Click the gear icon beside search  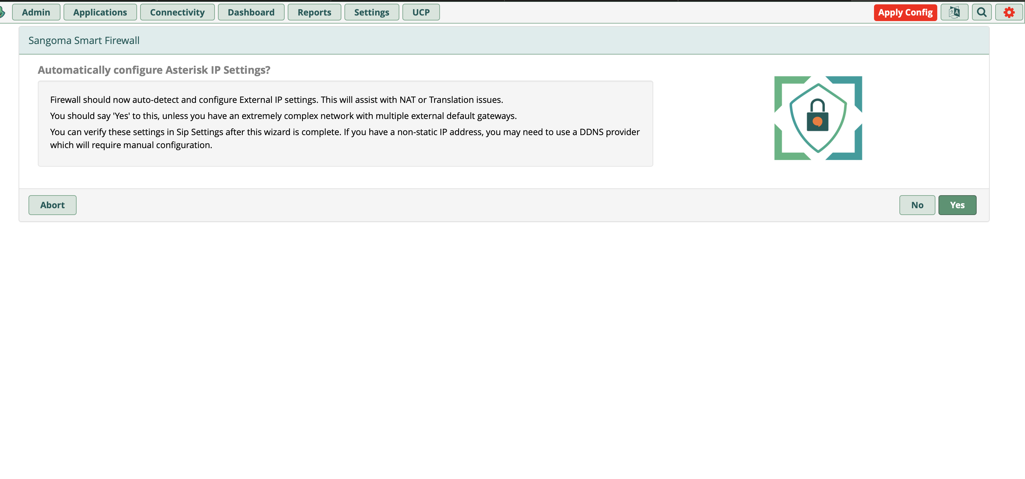click(x=1009, y=12)
